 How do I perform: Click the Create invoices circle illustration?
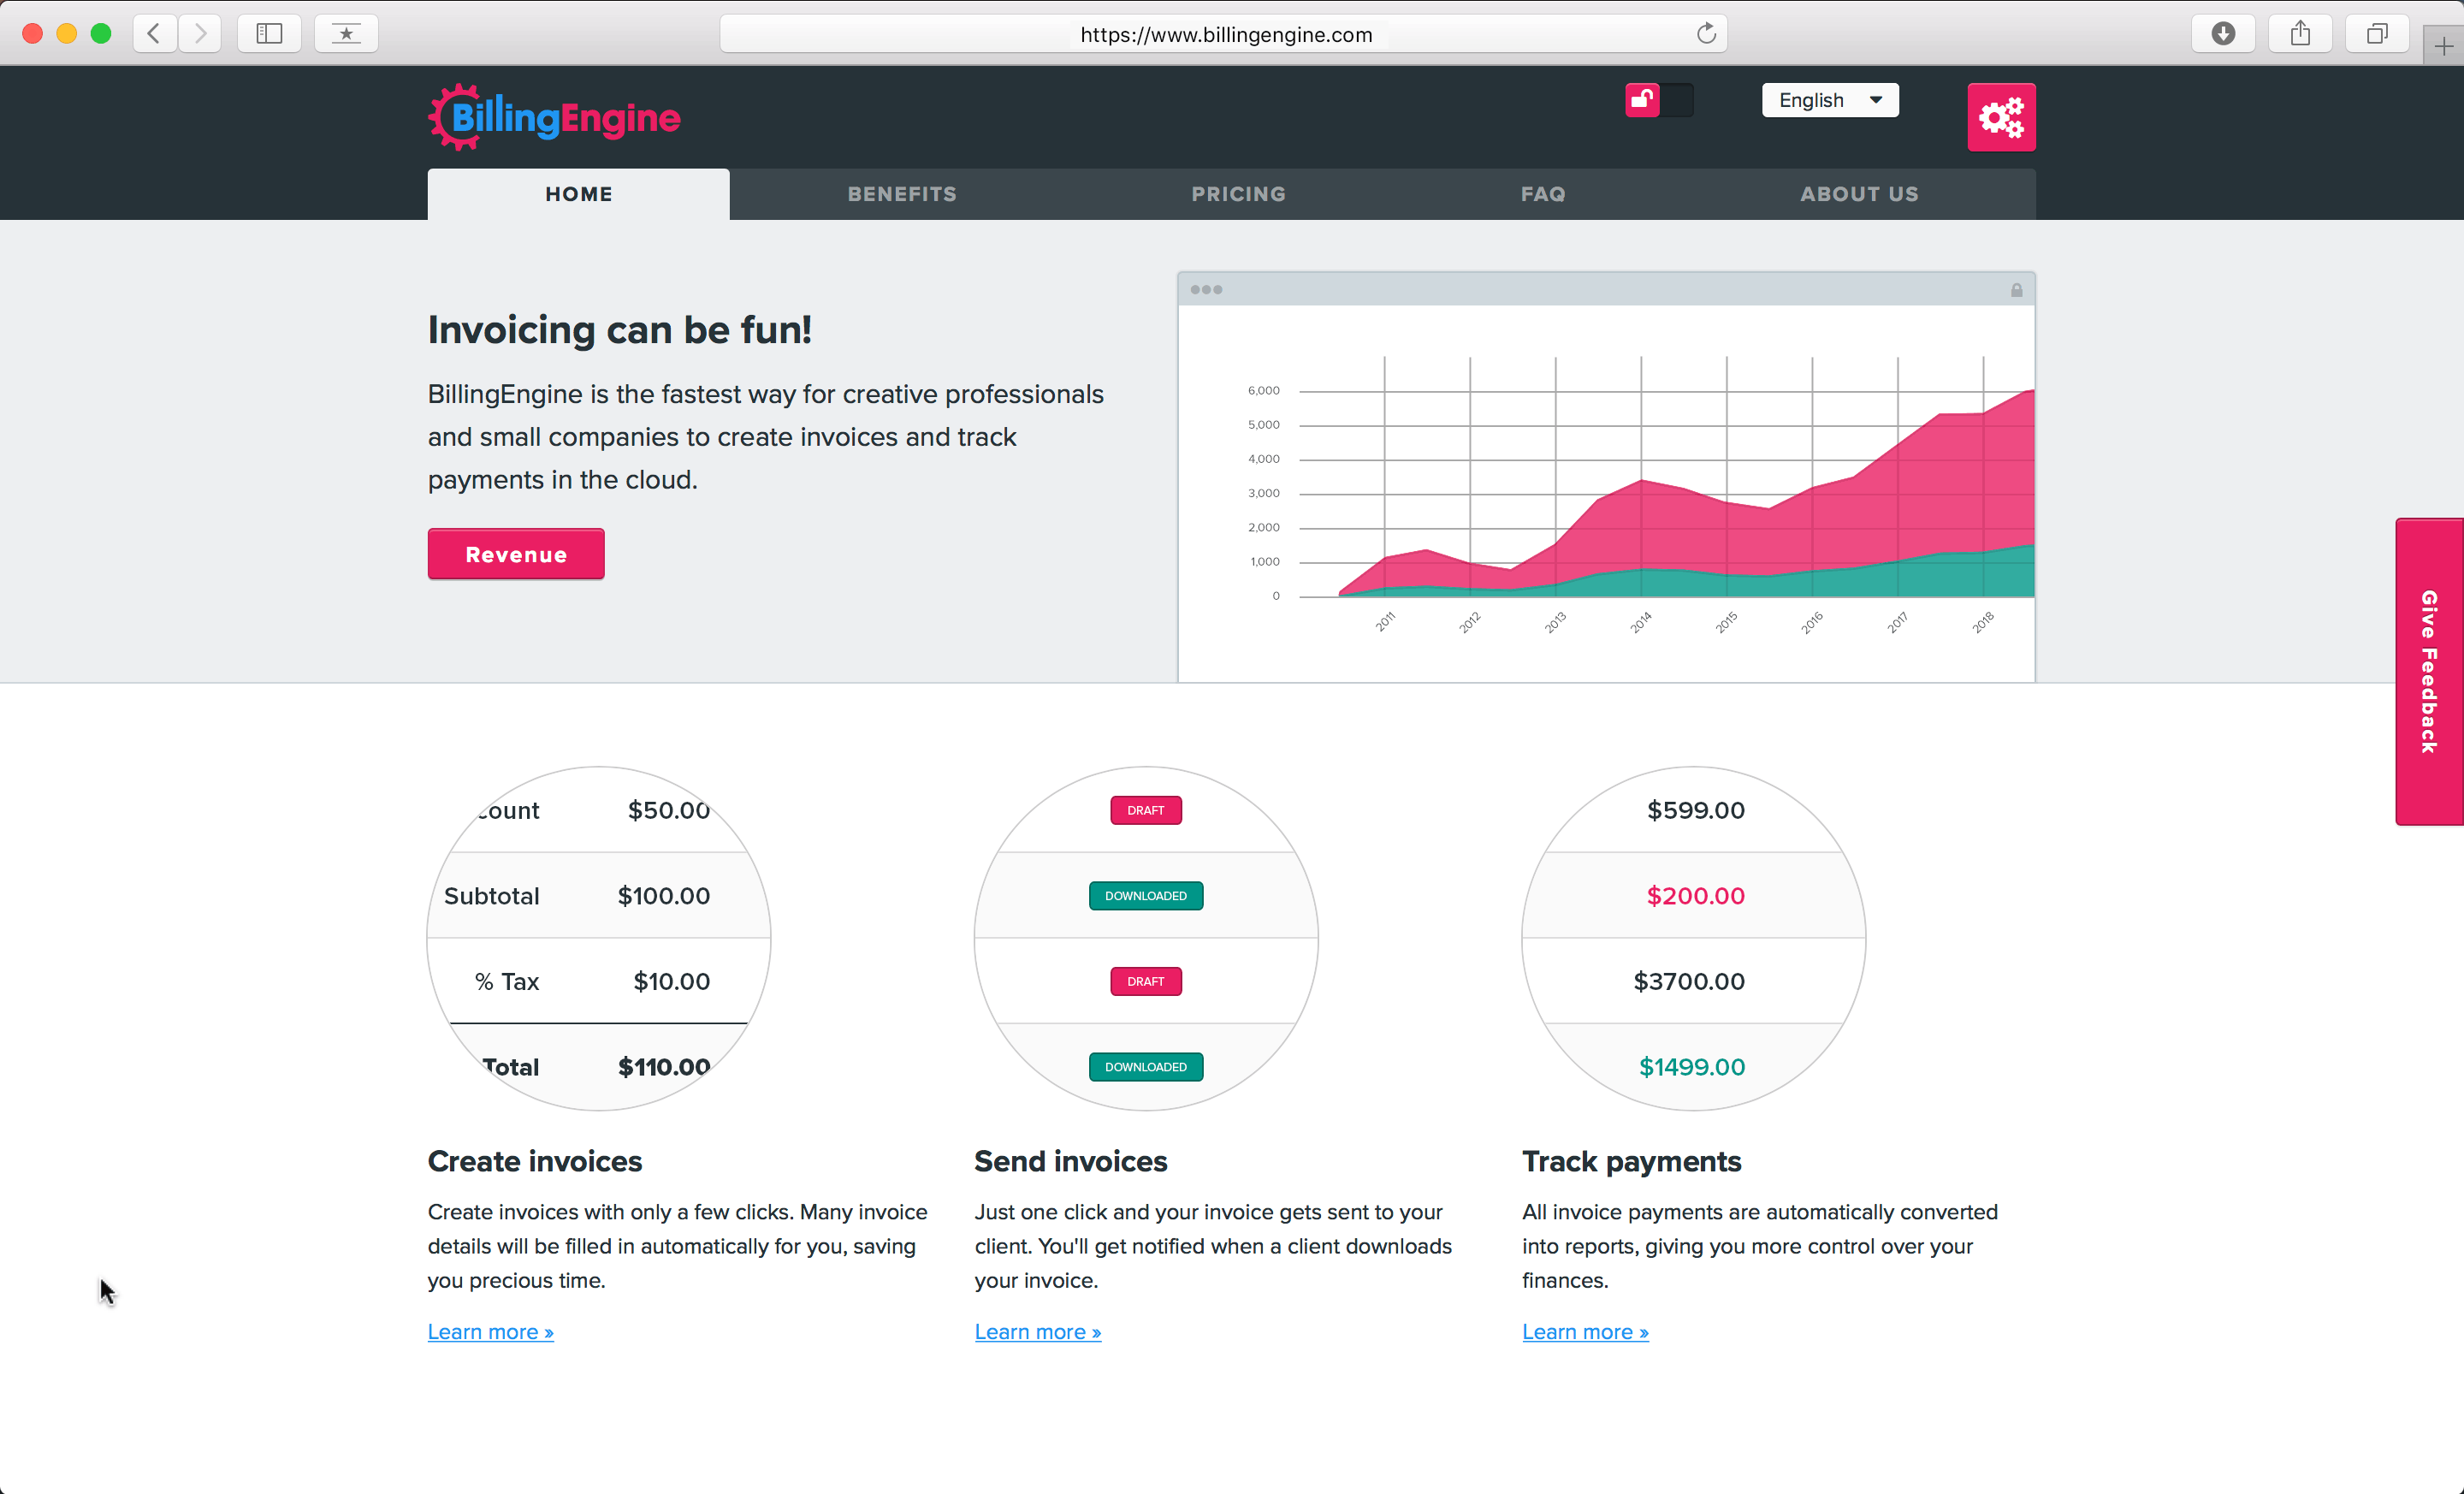[x=598, y=938]
